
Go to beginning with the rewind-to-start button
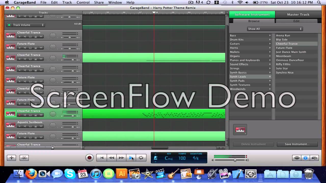coord(102,158)
